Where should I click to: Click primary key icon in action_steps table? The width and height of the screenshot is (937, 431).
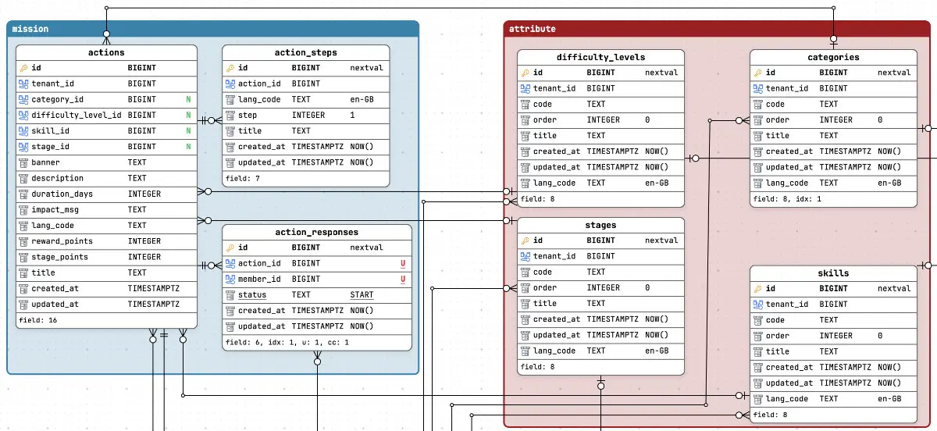(x=230, y=68)
